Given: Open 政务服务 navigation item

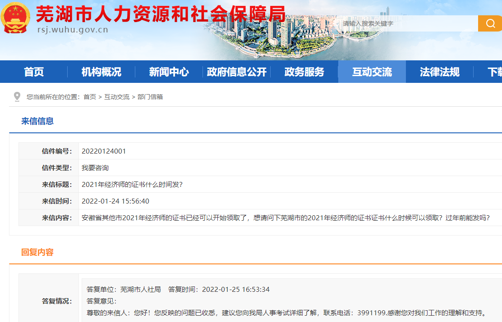Looking at the screenshot, I should (304, 72).
